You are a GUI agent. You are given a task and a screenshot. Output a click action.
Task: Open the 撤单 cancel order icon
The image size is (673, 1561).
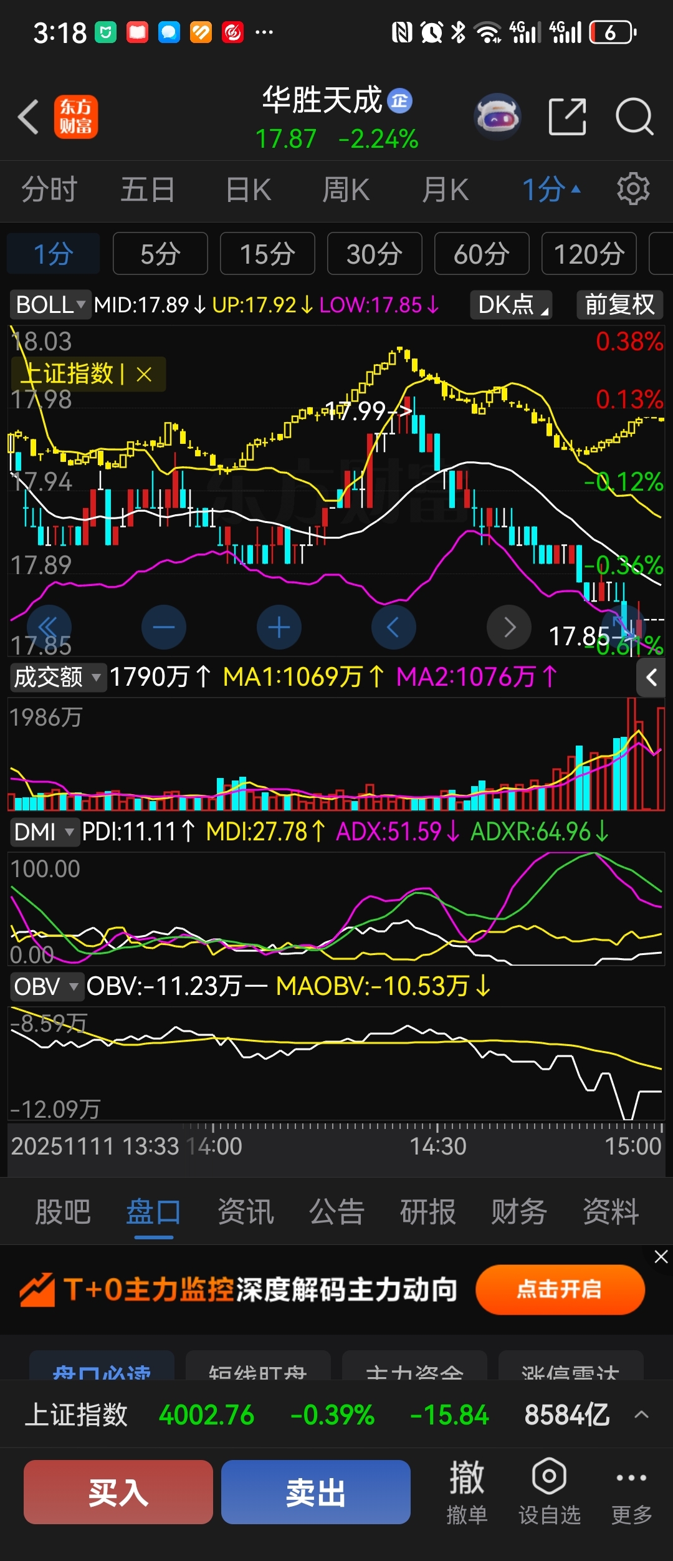pos(467,1492)
